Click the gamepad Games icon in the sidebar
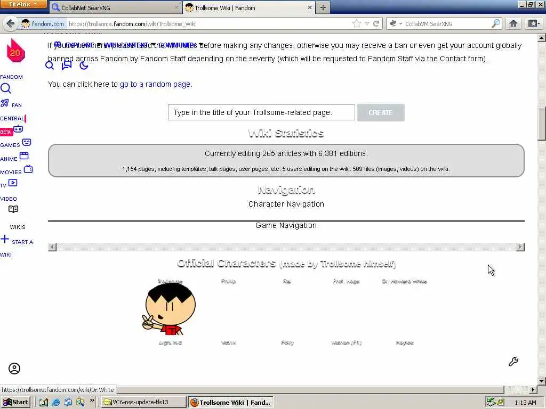The height and width of the screenshot is (409, 546). coord(18,129)
